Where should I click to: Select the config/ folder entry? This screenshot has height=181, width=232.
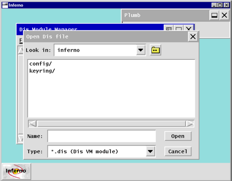(41, 64)
